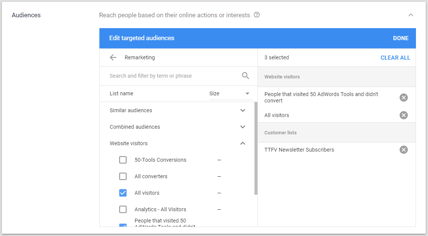
Task: Click Reach people based on online actions text
Action: click(x=174, y=15)
